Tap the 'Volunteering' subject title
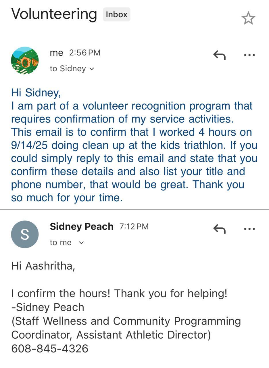Image resolution: width=269 pixels, height=368 pixels. point(54,14)
